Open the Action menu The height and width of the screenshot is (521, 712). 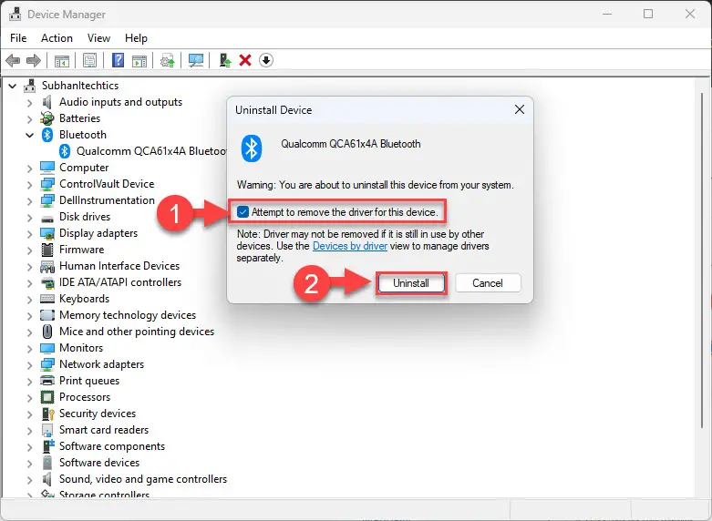point(57,38)
